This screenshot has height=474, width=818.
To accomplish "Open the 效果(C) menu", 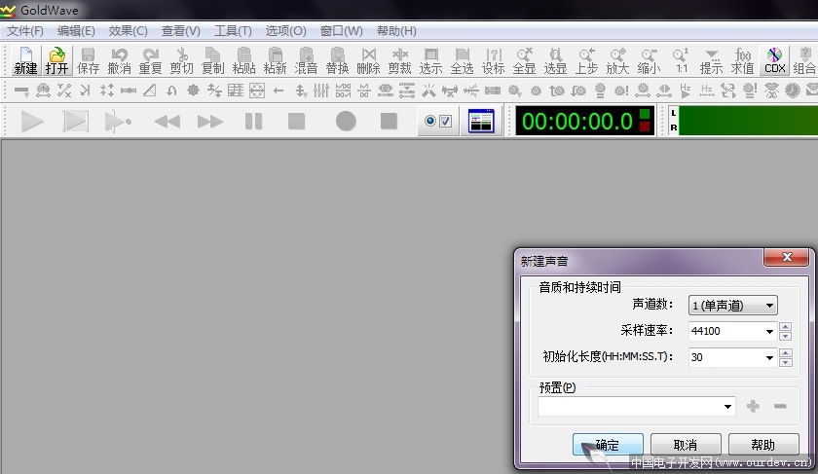I will 128,31.
